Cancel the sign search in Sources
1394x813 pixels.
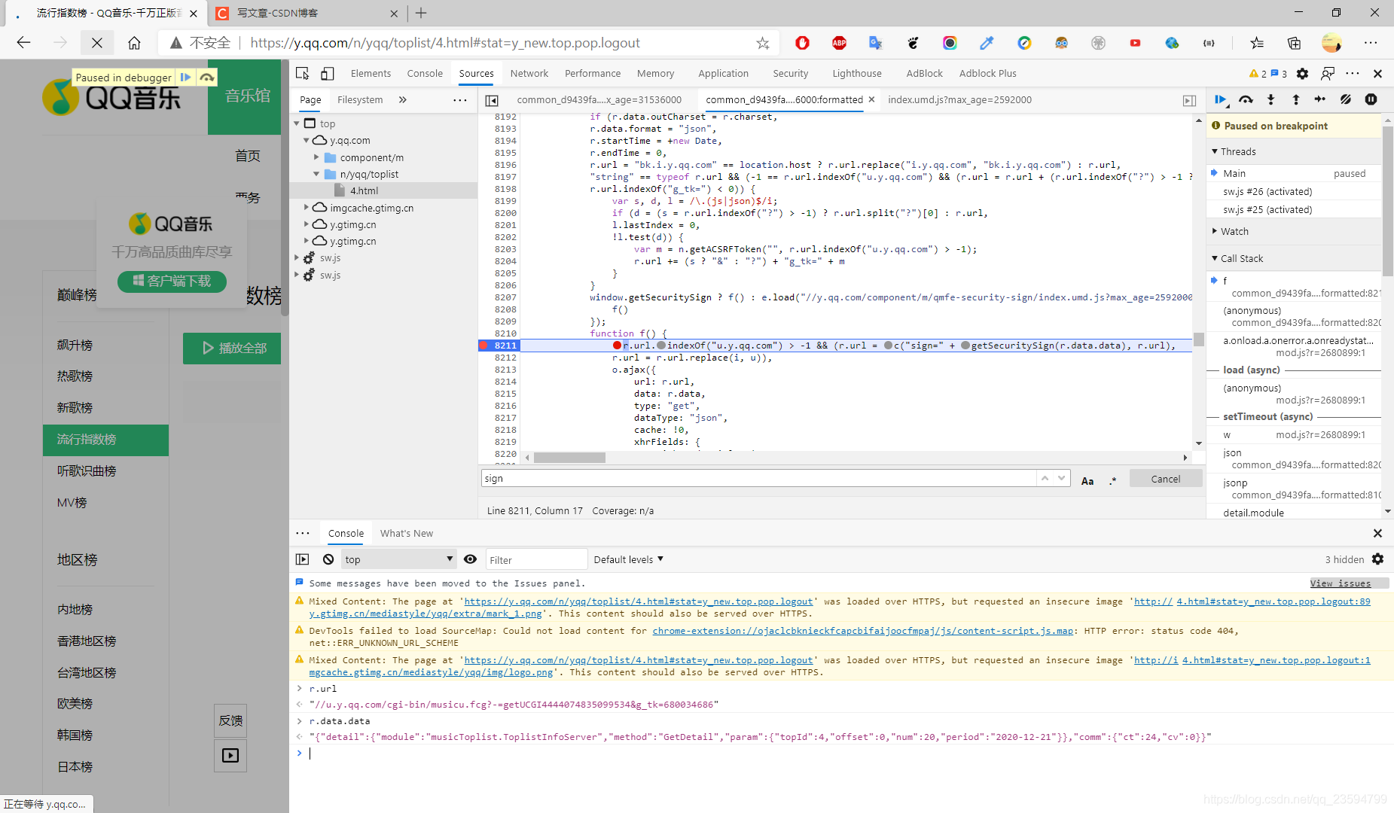click(1165, 479)
